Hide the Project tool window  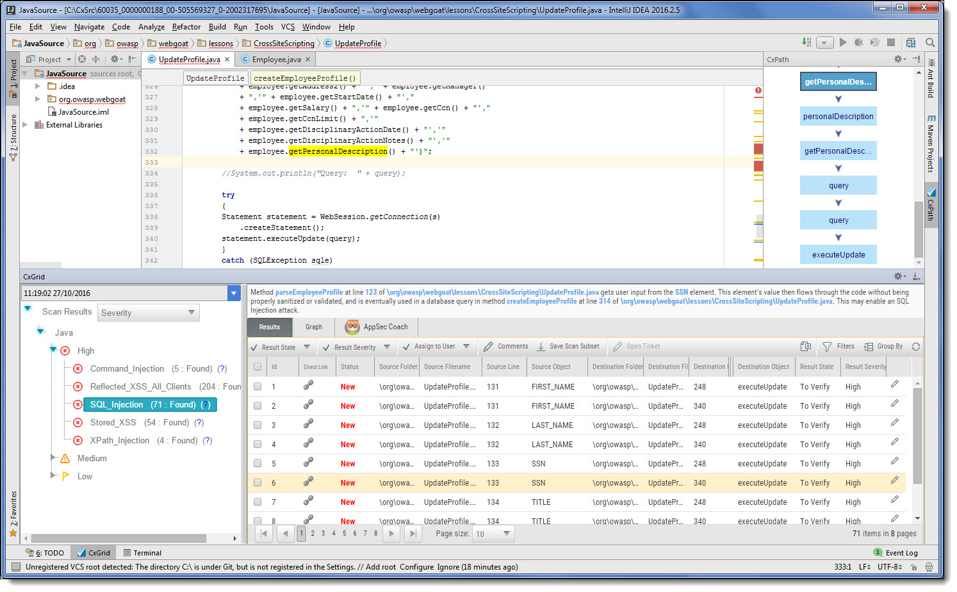(133, 59)
